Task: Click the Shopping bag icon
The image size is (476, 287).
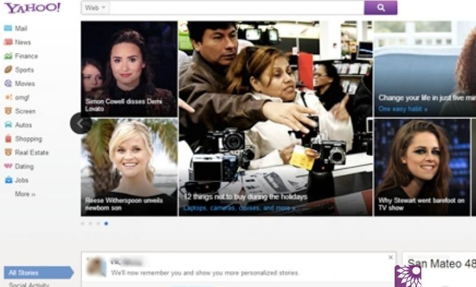Action: [8, 139]
